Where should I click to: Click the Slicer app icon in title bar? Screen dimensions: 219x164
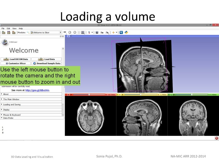click(1, 25)
